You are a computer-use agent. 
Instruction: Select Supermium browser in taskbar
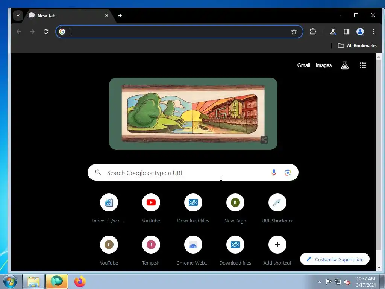[57, 281]
